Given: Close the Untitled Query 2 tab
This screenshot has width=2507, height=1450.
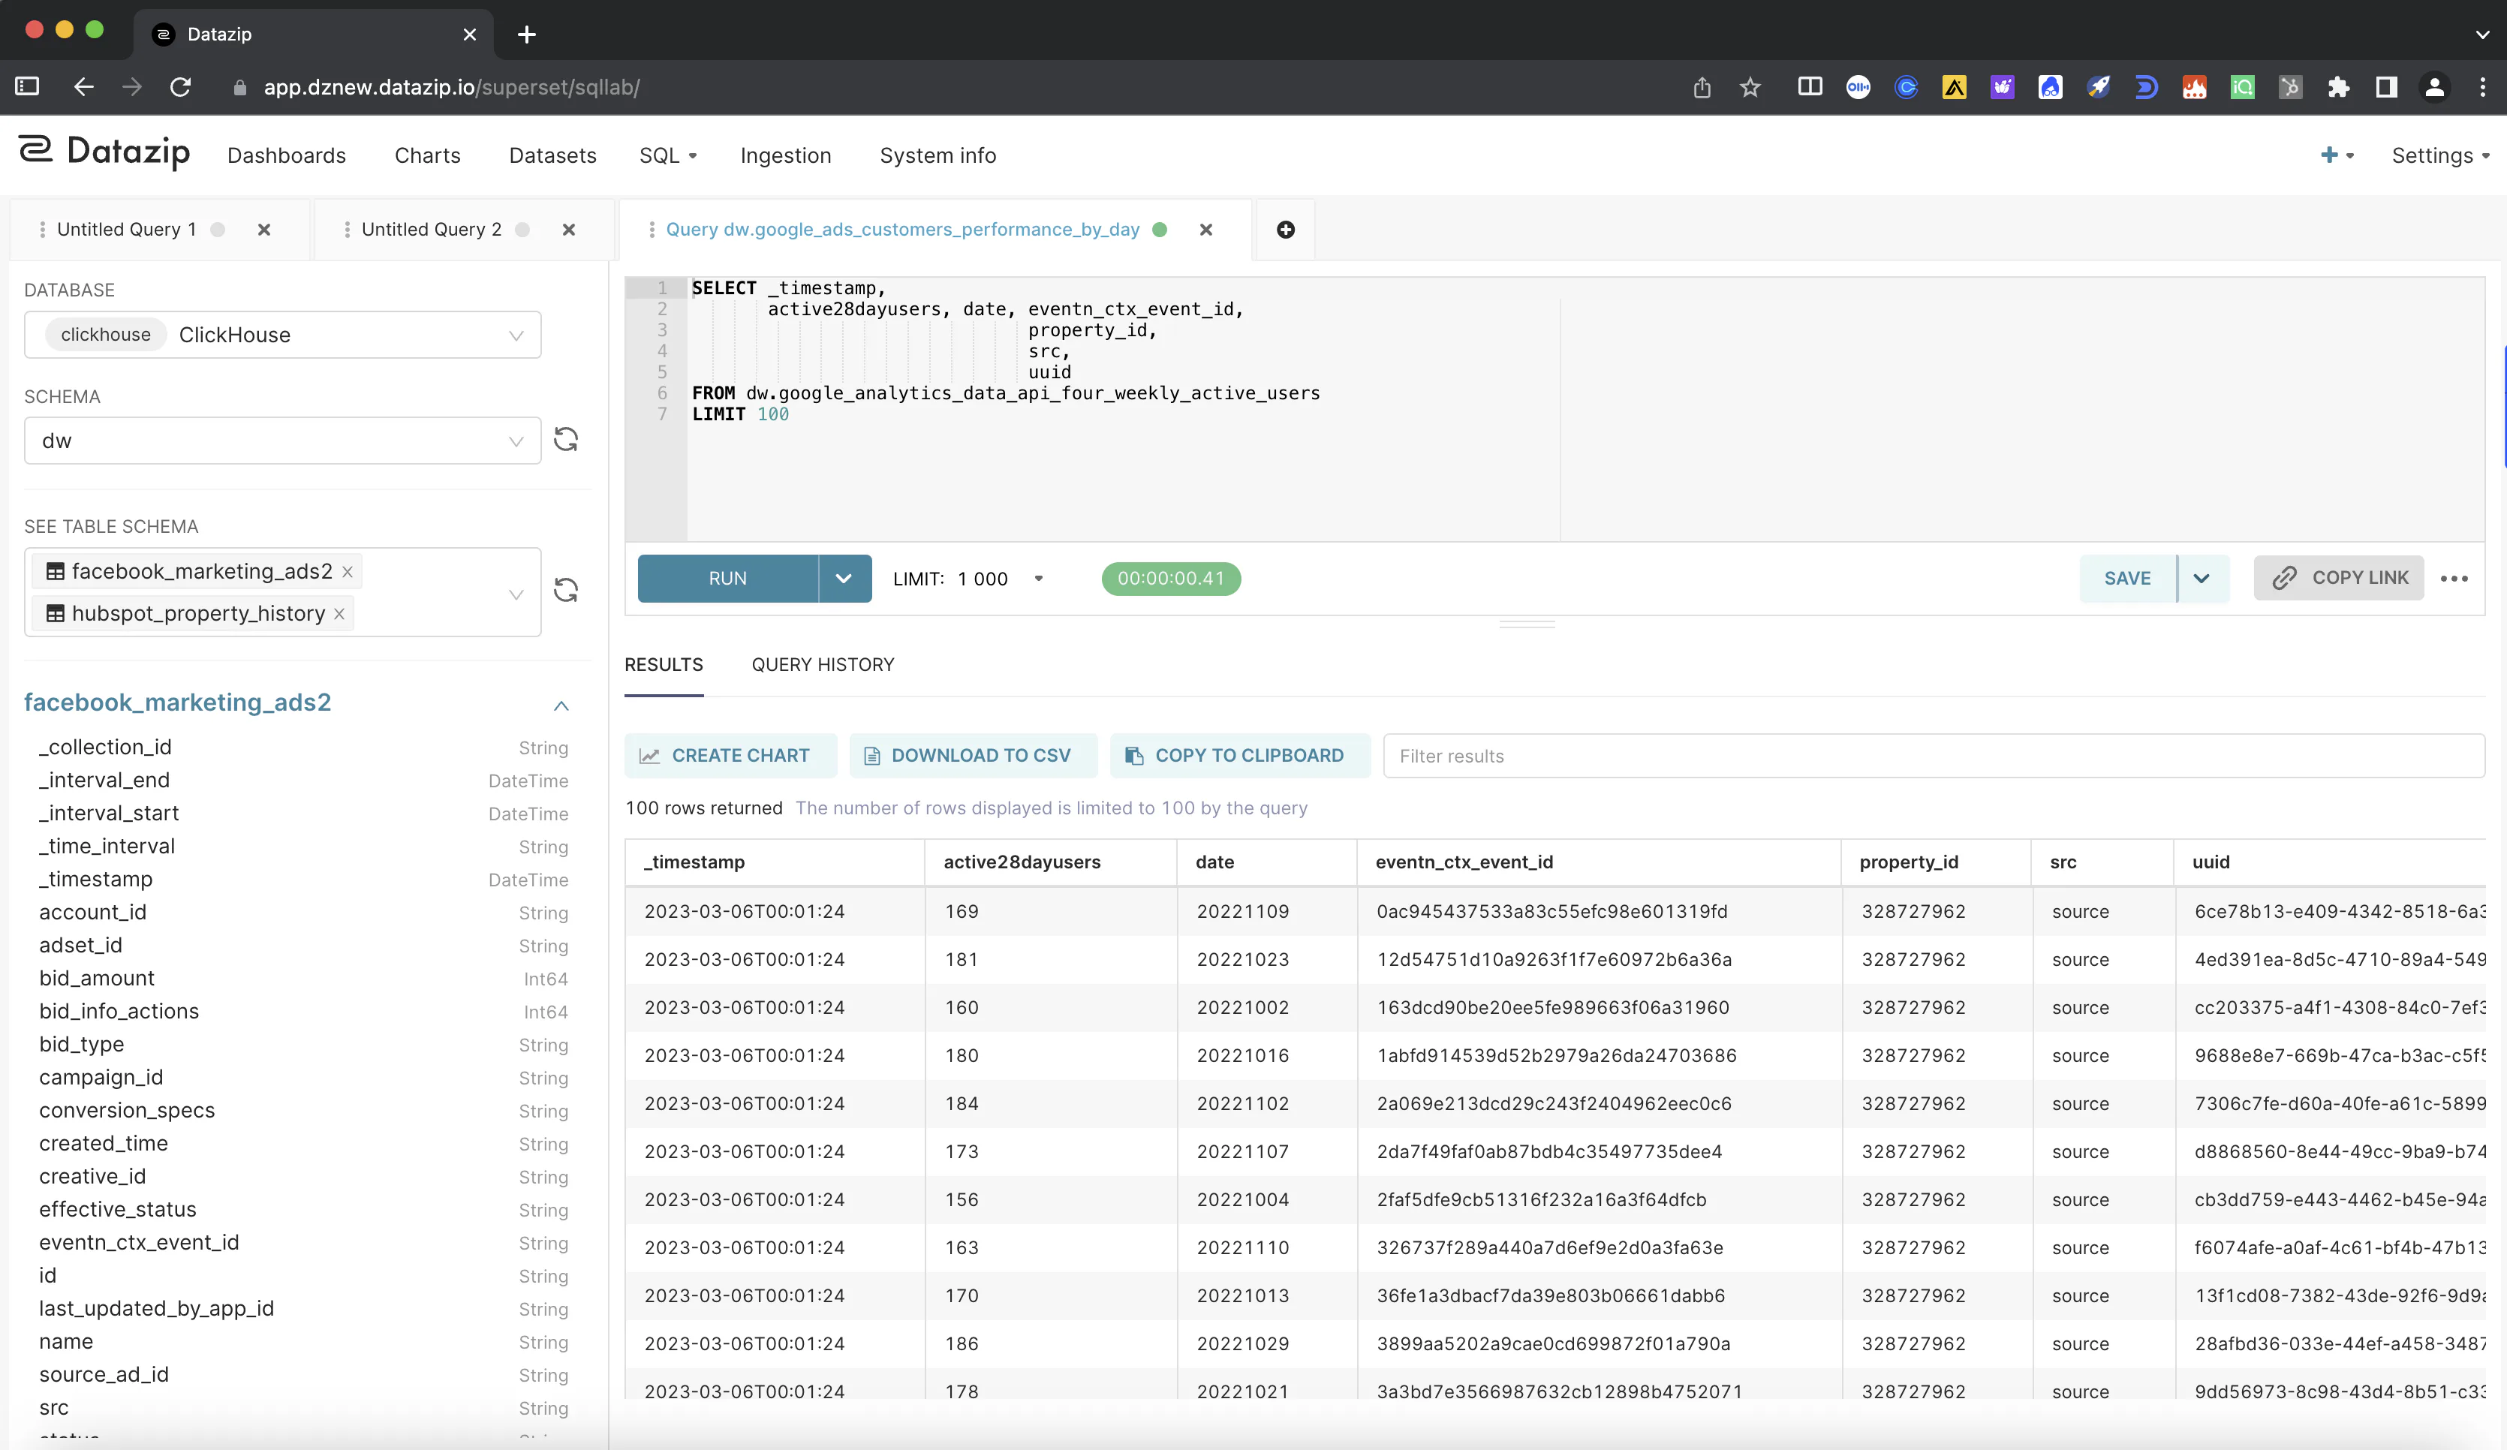Looking at the screenshot, I should tap(569, 230).
